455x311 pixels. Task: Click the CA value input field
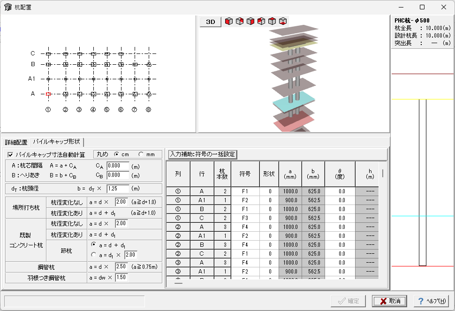tap(118, 166)
